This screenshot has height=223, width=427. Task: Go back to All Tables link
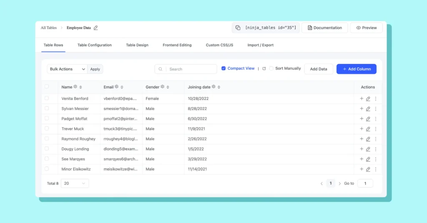click(x=49, y=28)
